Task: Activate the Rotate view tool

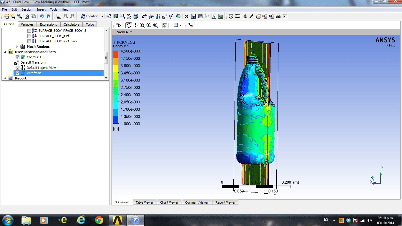Action: [129, 25]
